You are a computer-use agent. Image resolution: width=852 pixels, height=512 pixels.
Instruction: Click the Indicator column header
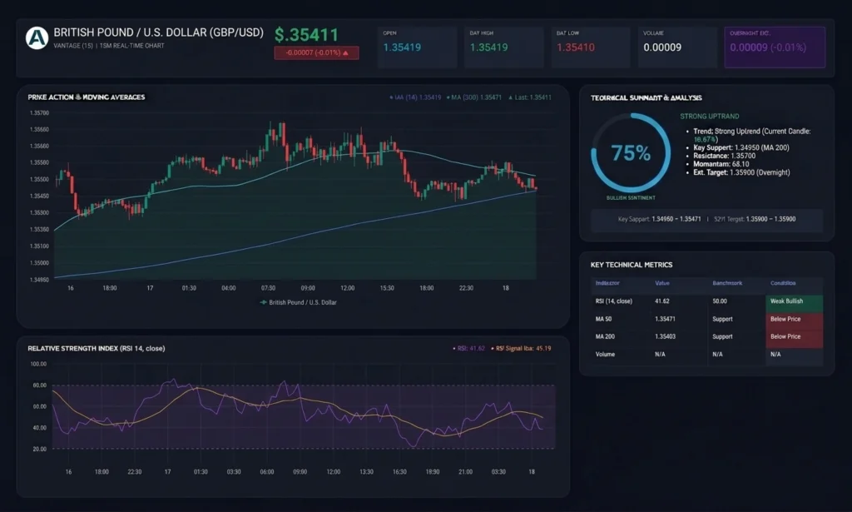click(x=607, y=283)
